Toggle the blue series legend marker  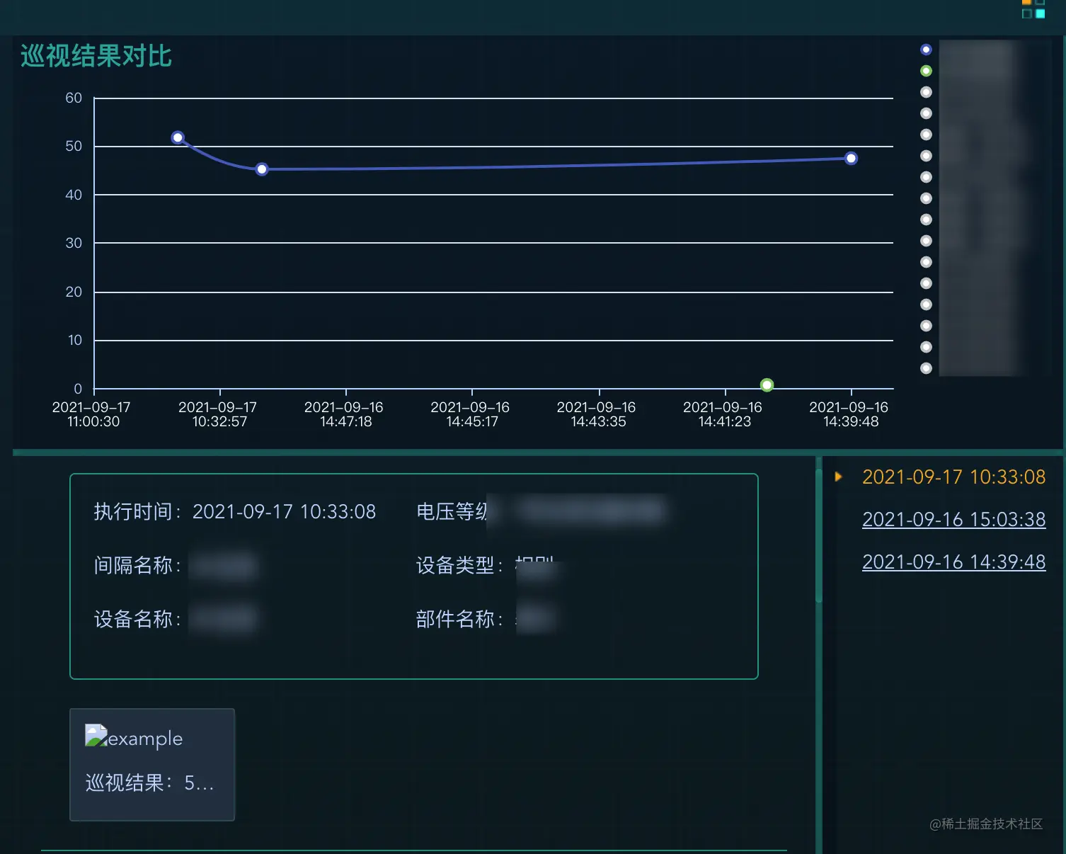(x=926, y=50)
